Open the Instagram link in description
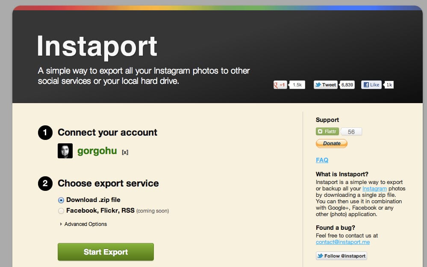 [374, 188]
